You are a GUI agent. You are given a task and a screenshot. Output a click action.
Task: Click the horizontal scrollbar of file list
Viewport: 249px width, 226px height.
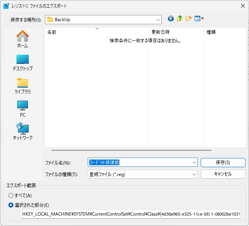pos(131,150)
